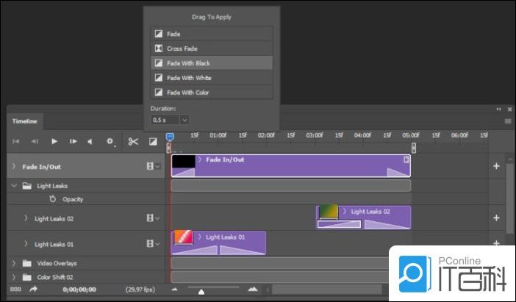Viewport: 516px width, 302px height.
Task: Toggle the Opacity stopwatch keyframe
Action: [52, 199]
